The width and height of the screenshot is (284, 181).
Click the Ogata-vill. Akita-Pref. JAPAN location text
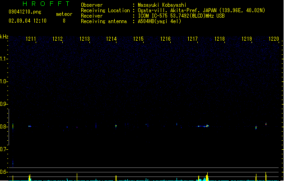tap(201, 10)
